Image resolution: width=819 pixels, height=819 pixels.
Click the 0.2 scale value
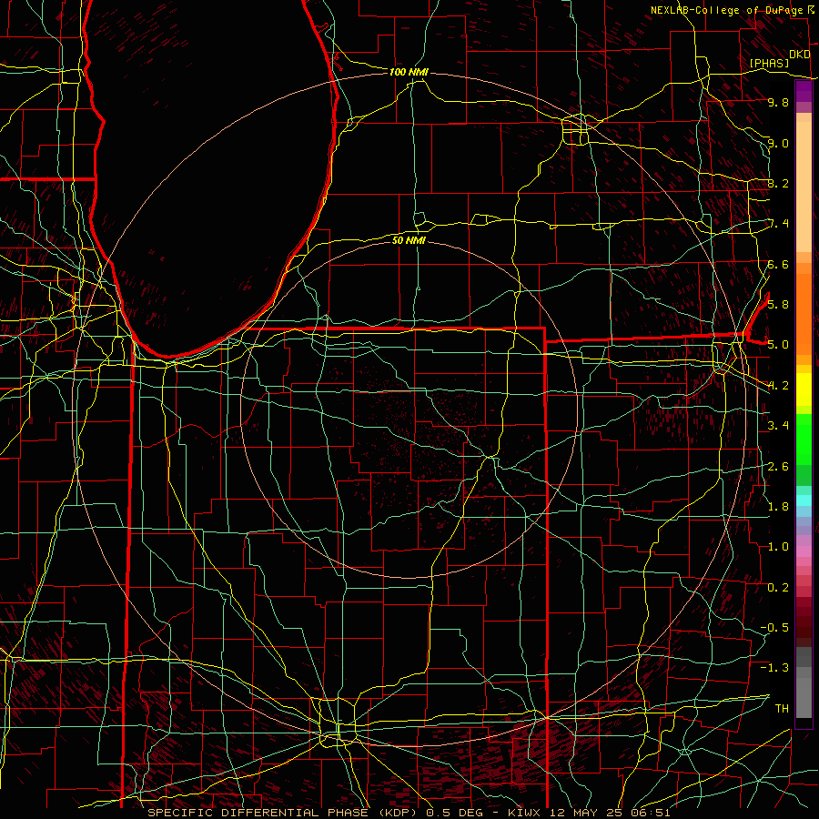tap(778, 587)
